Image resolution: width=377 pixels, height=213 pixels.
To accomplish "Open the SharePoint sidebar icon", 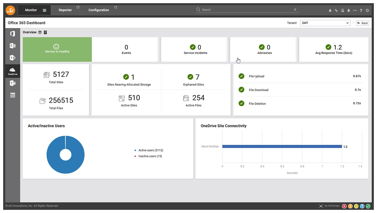I will pyautogui.click(x=13, y=58).
